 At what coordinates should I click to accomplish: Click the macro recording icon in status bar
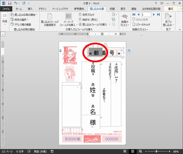(52, 151)
